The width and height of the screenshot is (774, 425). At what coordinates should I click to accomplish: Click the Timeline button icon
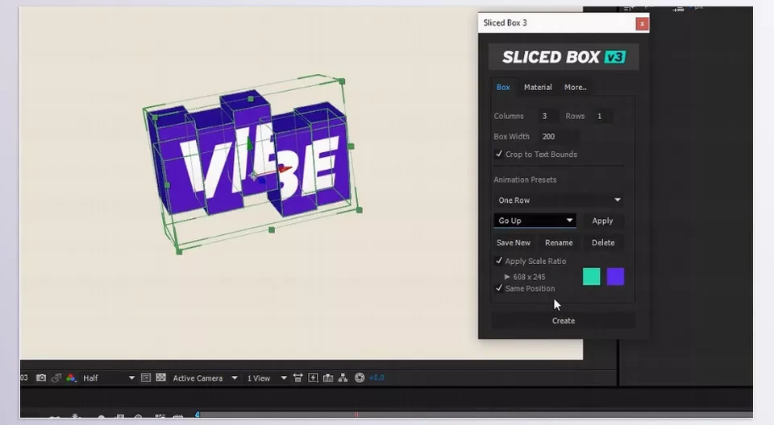[x=328, y=378]
